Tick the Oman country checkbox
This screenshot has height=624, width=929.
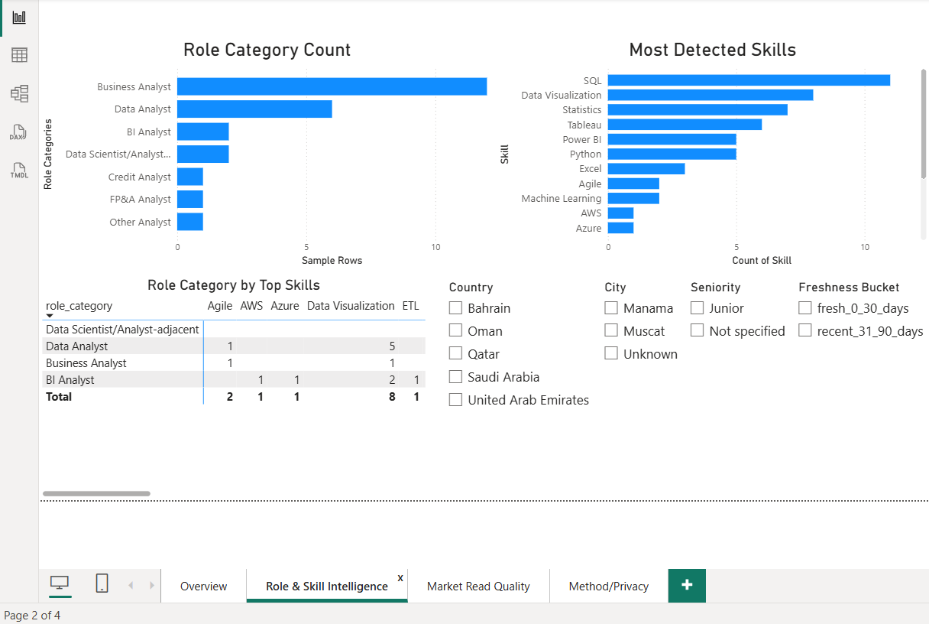(x=456, y=331)
